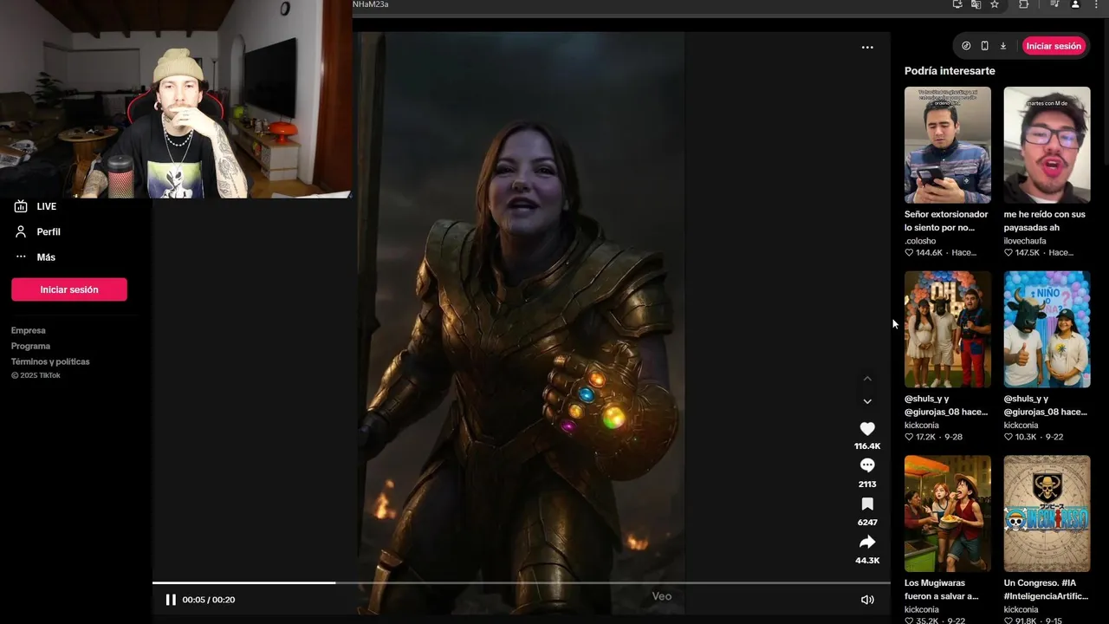Image resolution: width=1109 pixels, height=624 pixels.
Task: Click Chrome translate page icon
Action: pos(976,4)
